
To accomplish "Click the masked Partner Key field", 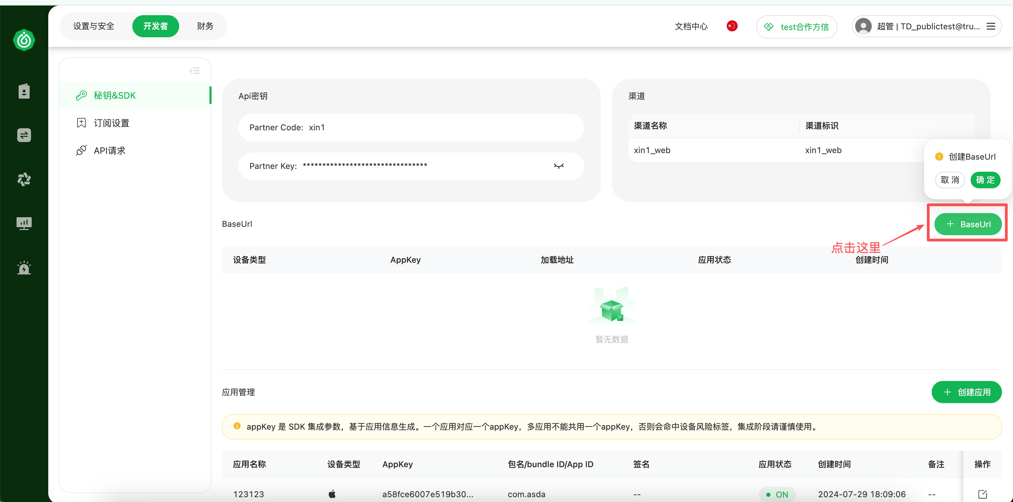I will click(x=411, y=166).
